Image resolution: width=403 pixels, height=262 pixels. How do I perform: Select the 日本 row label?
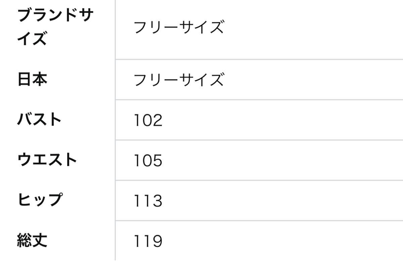pyautogui.click(x=32, y=80)
